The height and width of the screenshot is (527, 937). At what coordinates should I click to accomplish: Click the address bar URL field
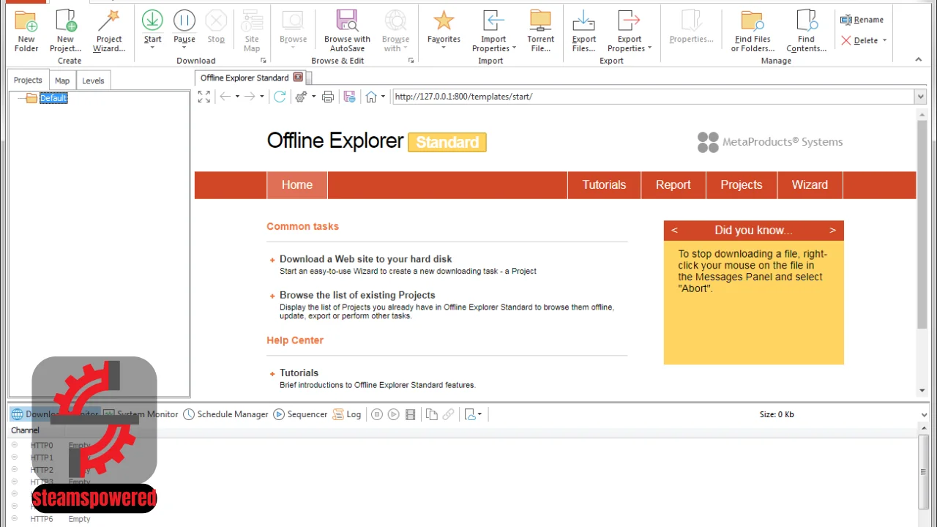point(653,97)
